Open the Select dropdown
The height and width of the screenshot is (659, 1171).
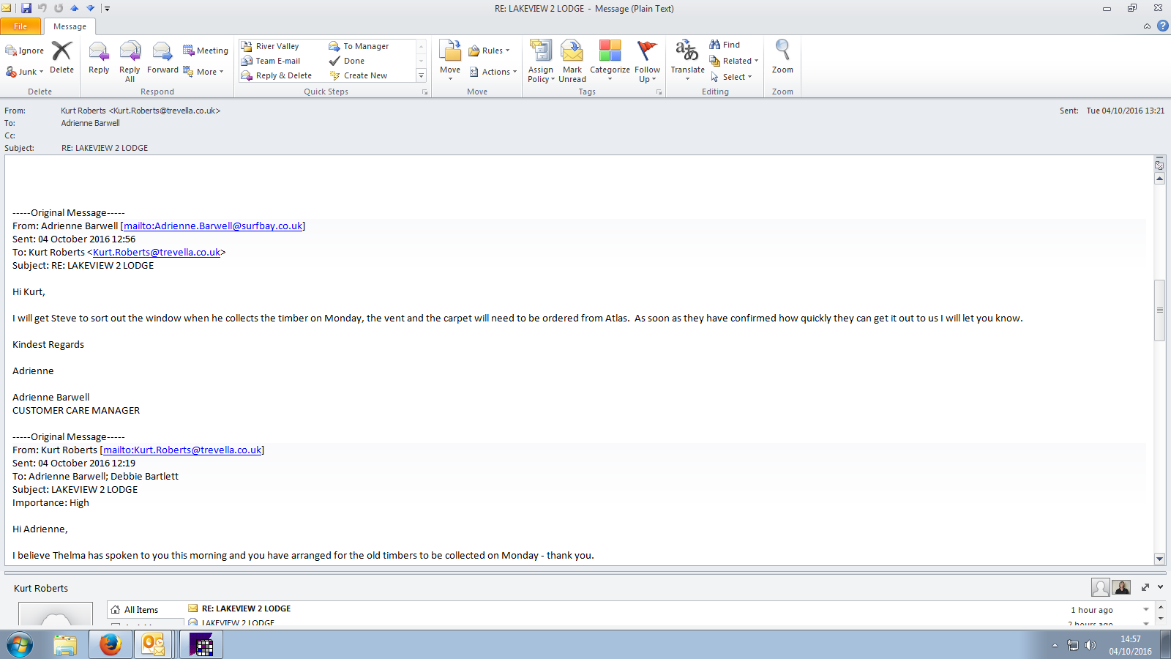(731, 77)
